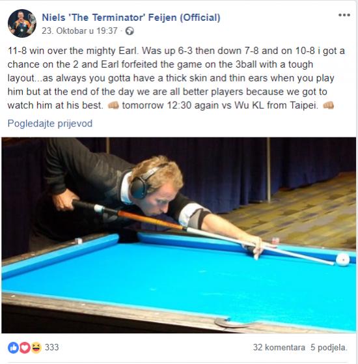
Task: Click the red heart Love reaction icon
Action: (x=25, y=348)
